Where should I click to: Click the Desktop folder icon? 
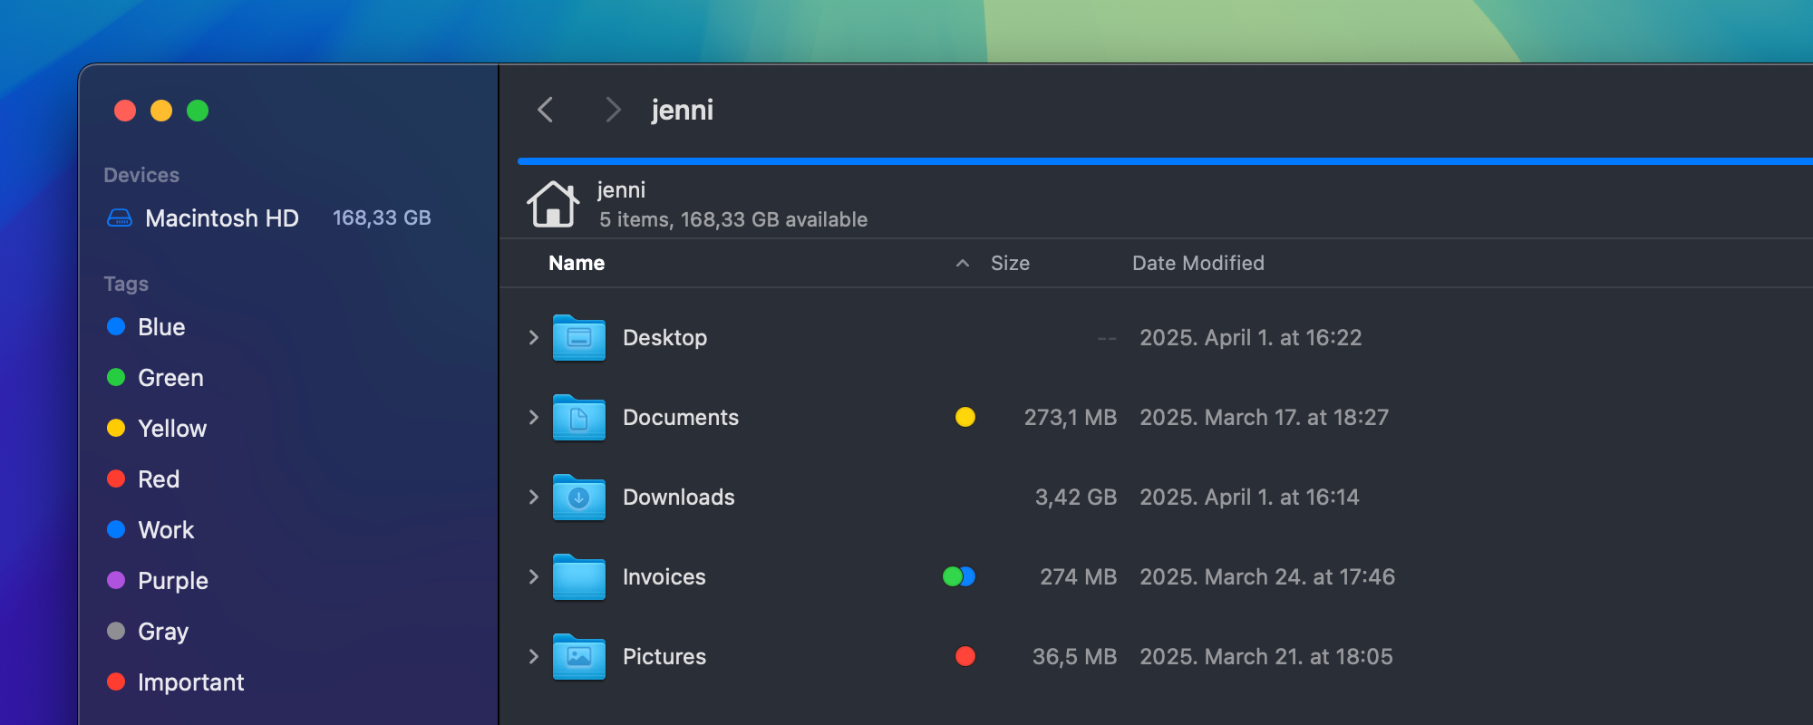[579, 337]
